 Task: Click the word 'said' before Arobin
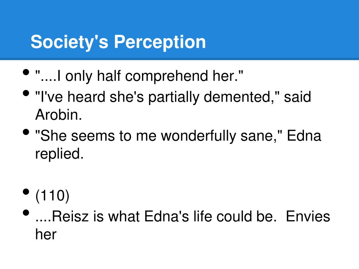coord(297,97)
